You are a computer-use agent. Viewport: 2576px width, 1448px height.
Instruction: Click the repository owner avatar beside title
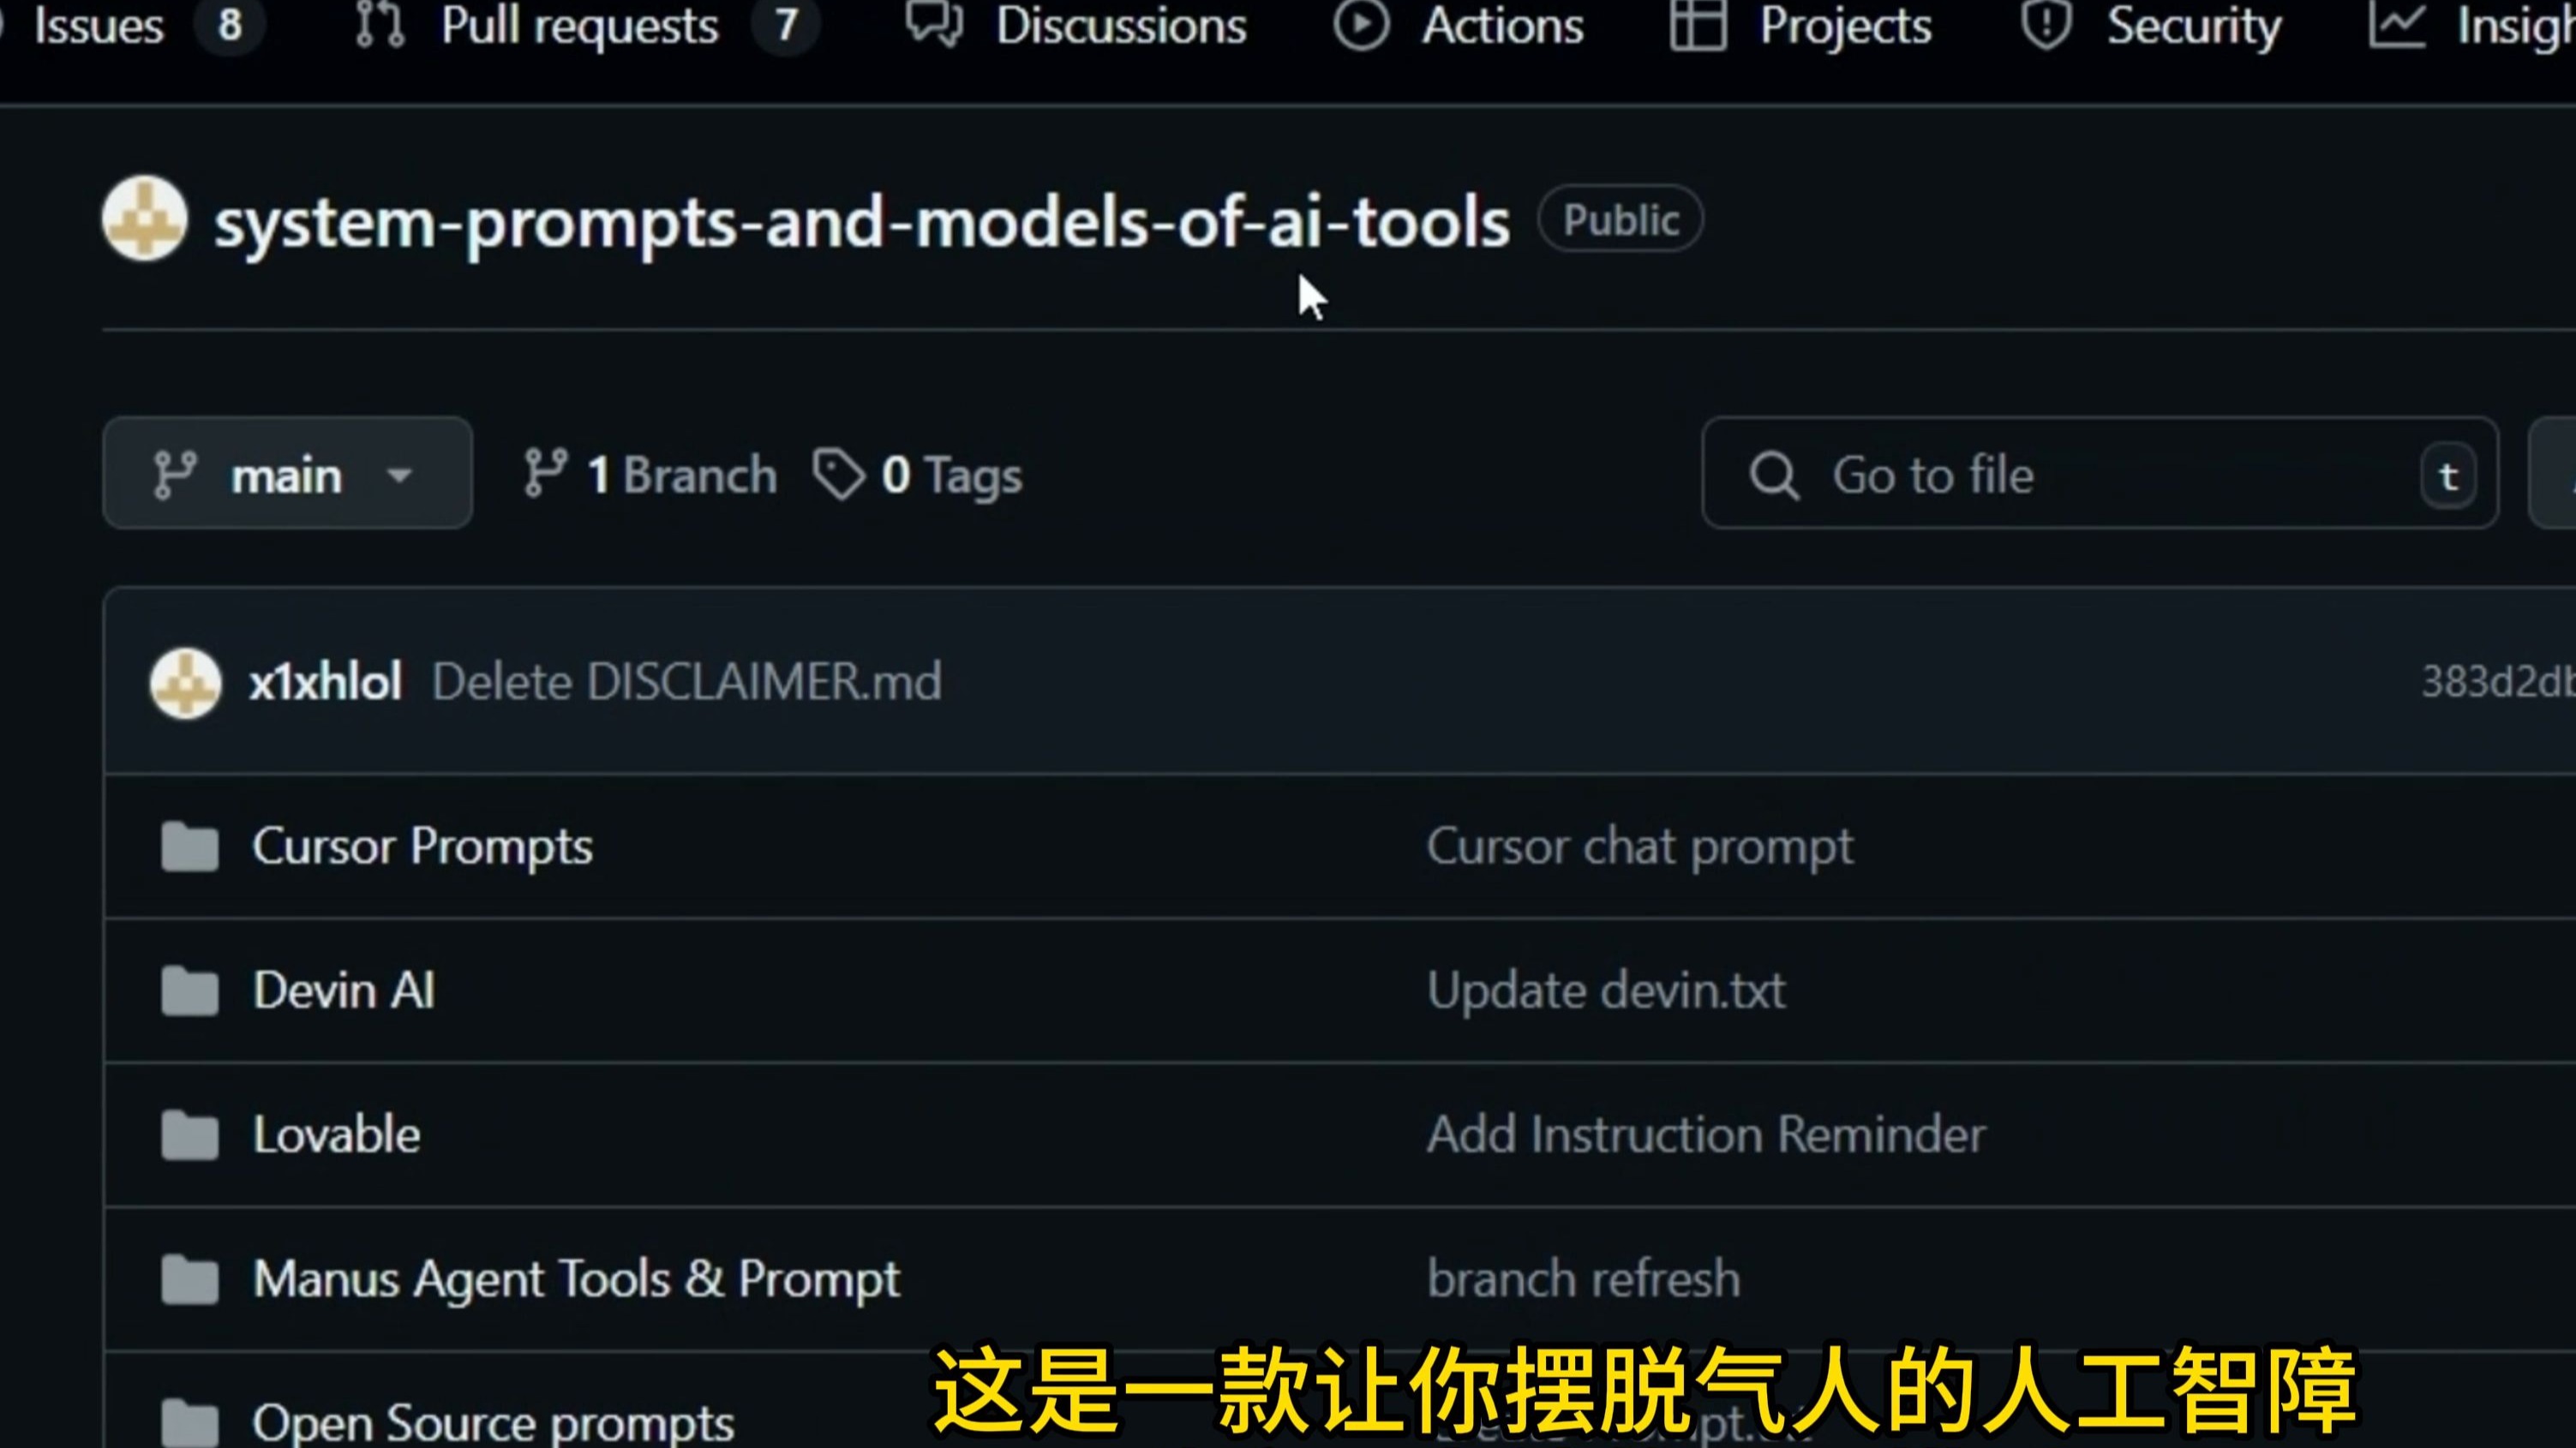[145, 219]
